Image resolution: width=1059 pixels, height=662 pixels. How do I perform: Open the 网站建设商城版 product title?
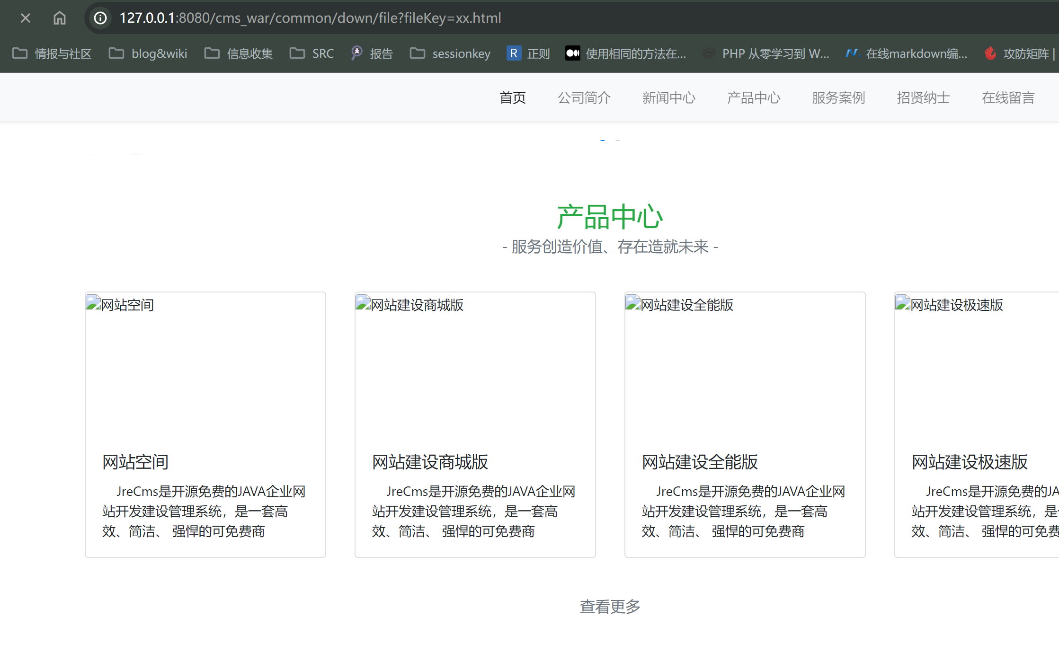click(x=430, y=462)
